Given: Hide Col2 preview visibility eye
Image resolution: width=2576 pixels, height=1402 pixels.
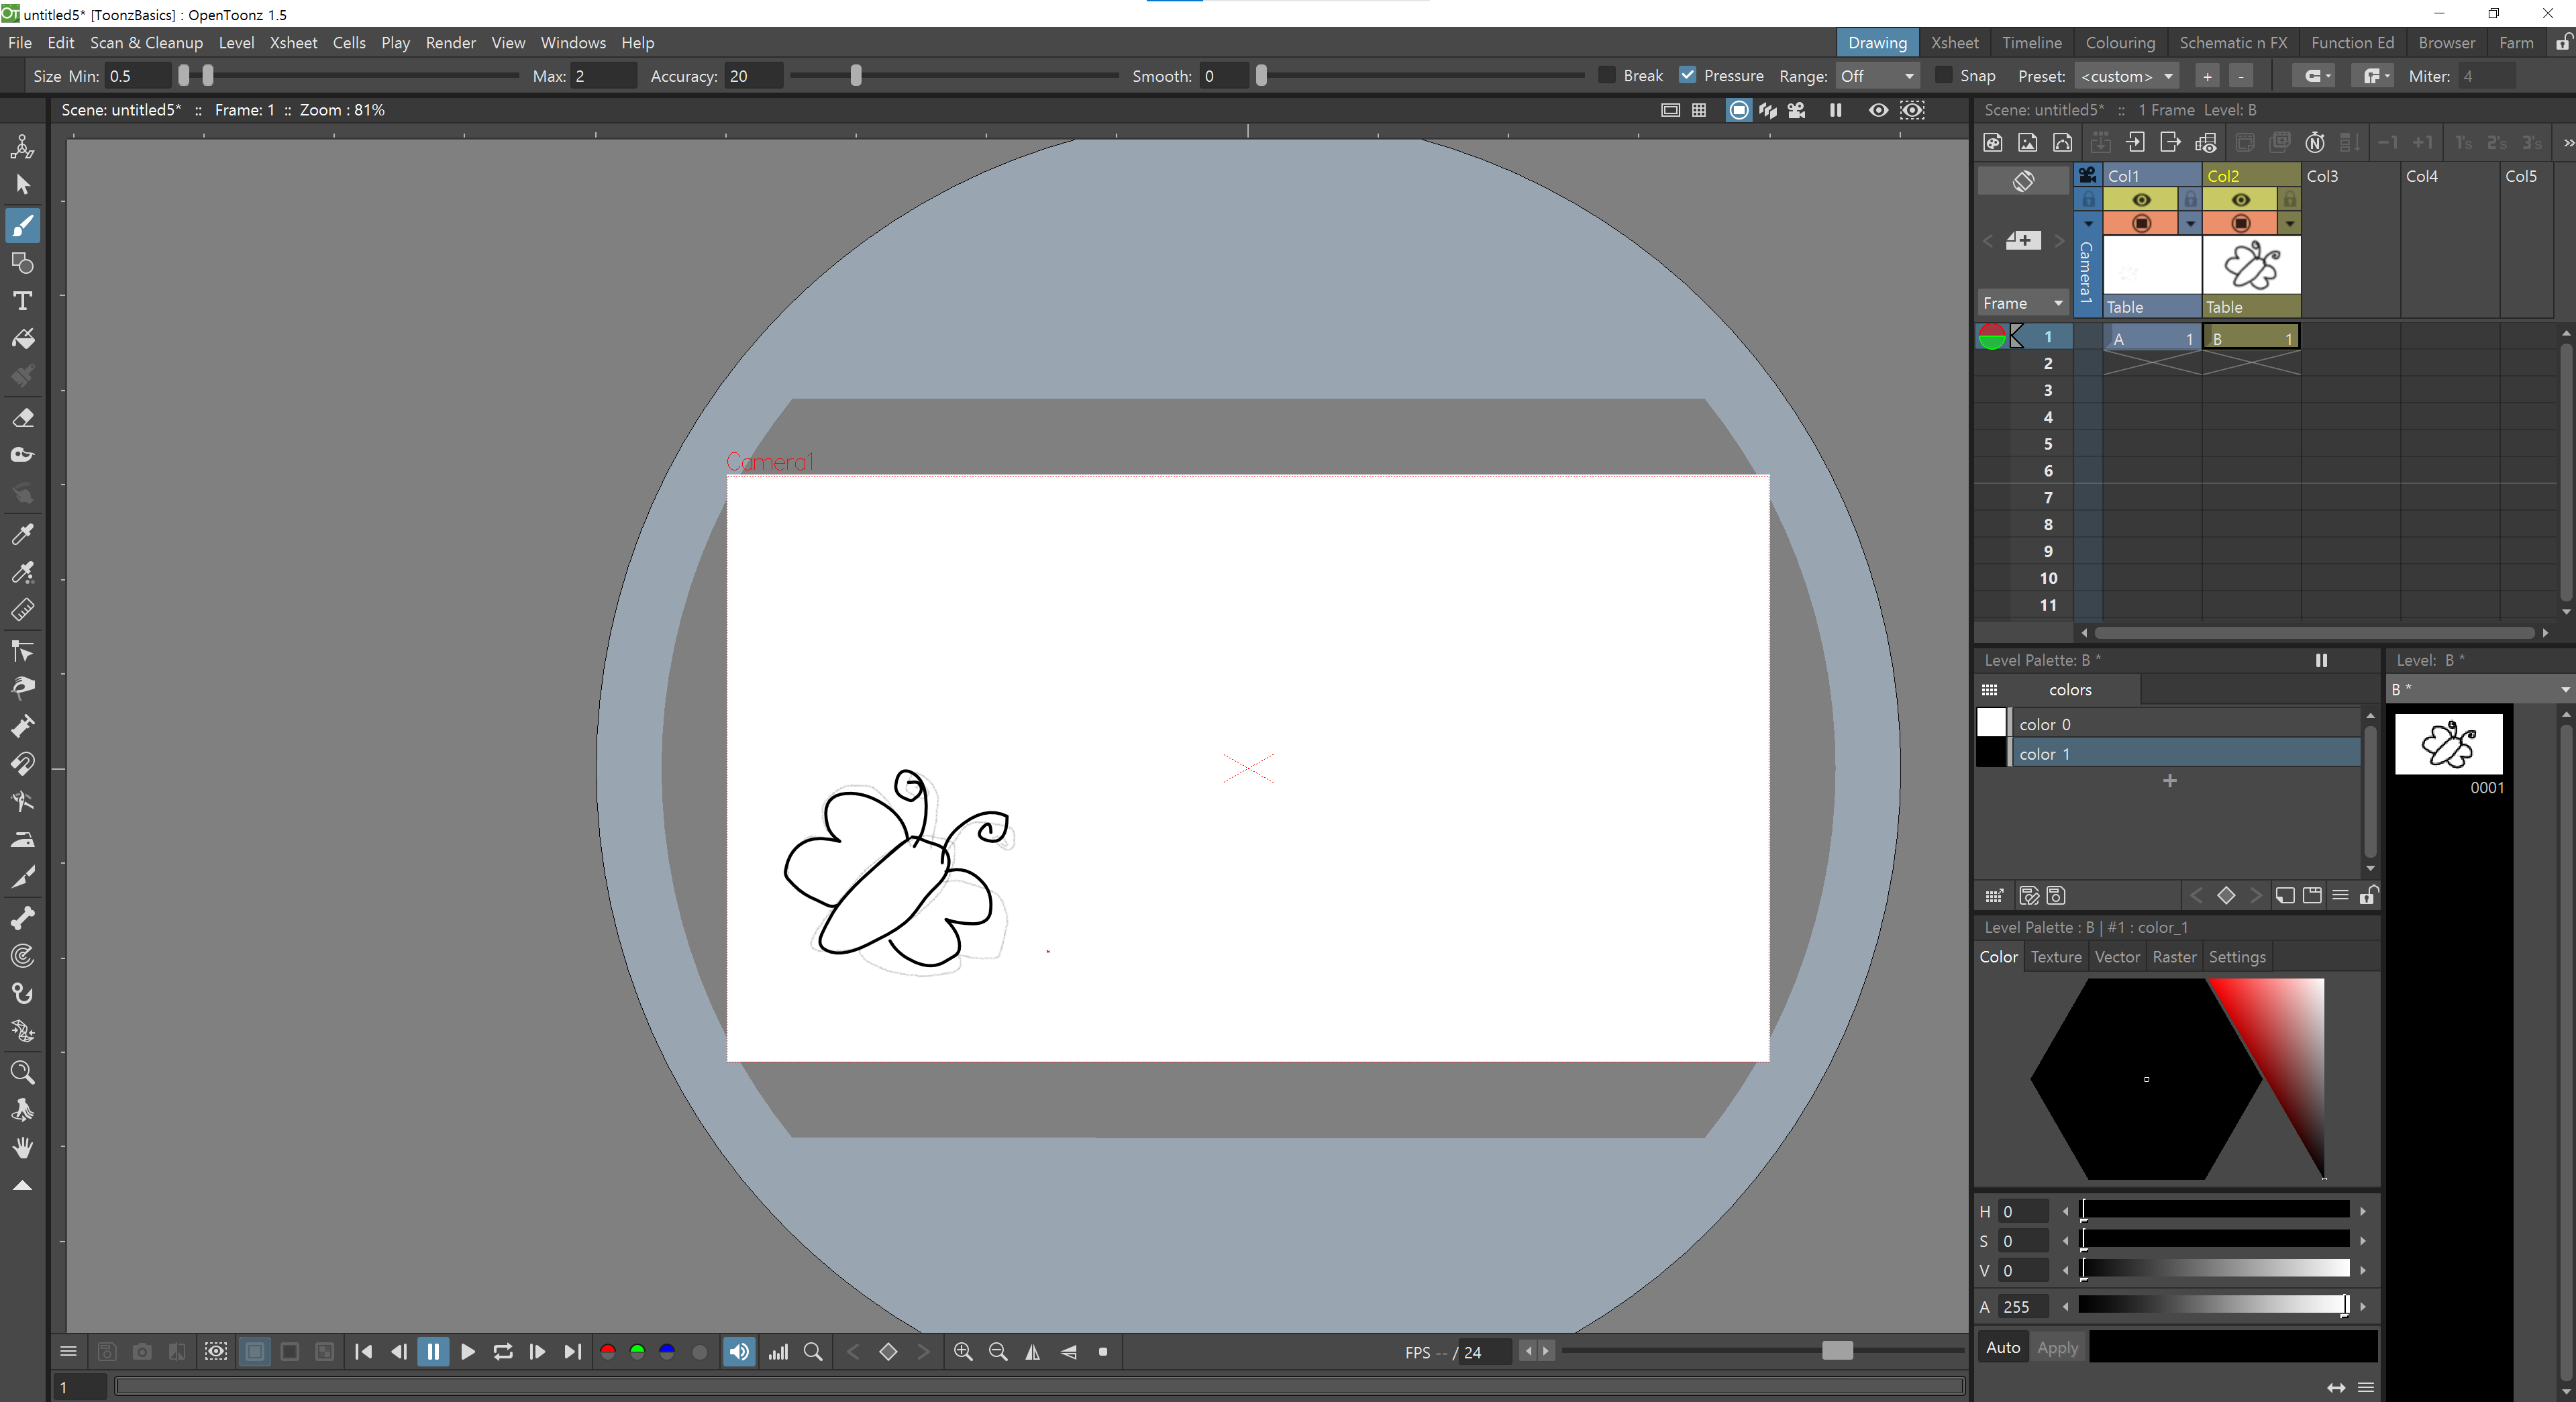Looking at the screenshot, I should pos(2240,200).
